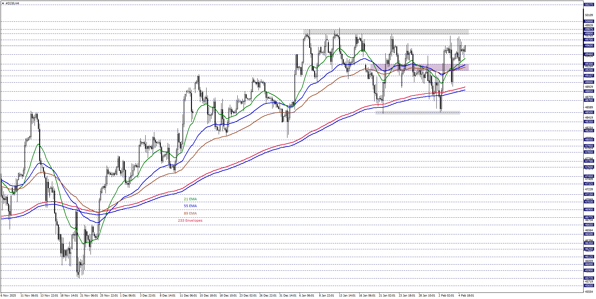Click the 48500 price level label

click(x=589, y=112)
